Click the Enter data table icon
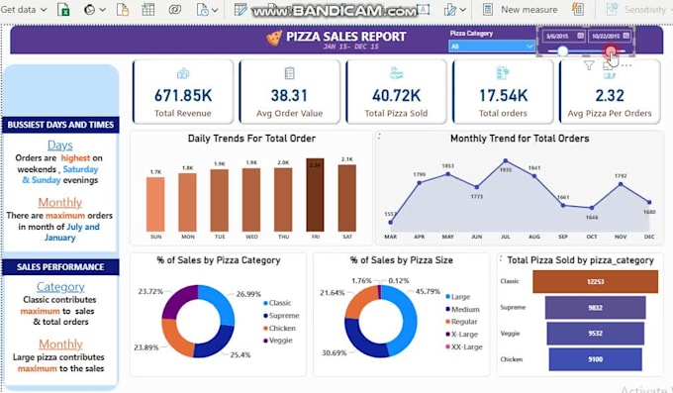673x393 pixels. point(148,9)
